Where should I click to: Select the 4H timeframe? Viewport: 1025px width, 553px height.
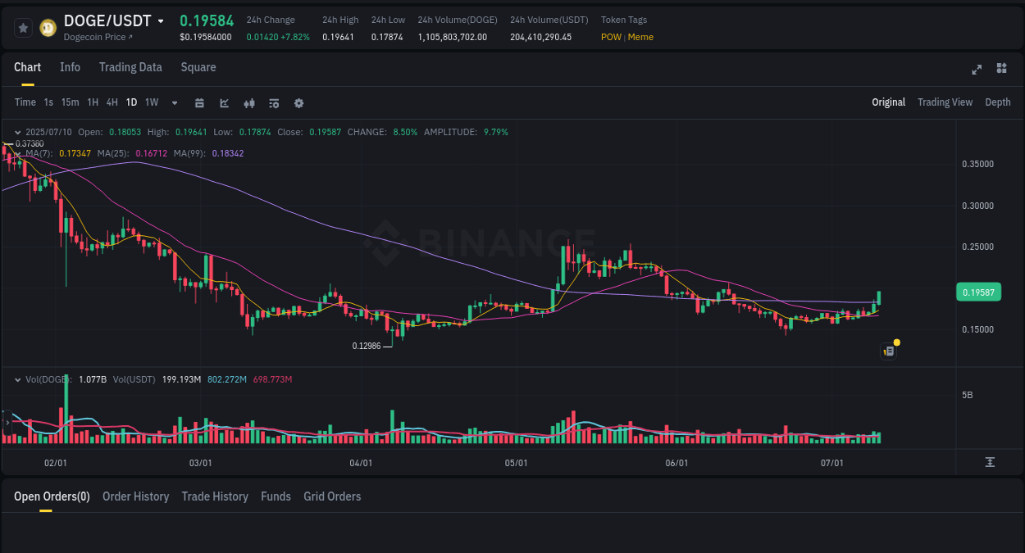coord(112,102)
